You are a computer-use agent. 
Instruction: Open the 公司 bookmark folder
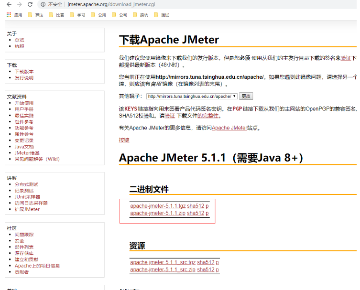[120, 15]
